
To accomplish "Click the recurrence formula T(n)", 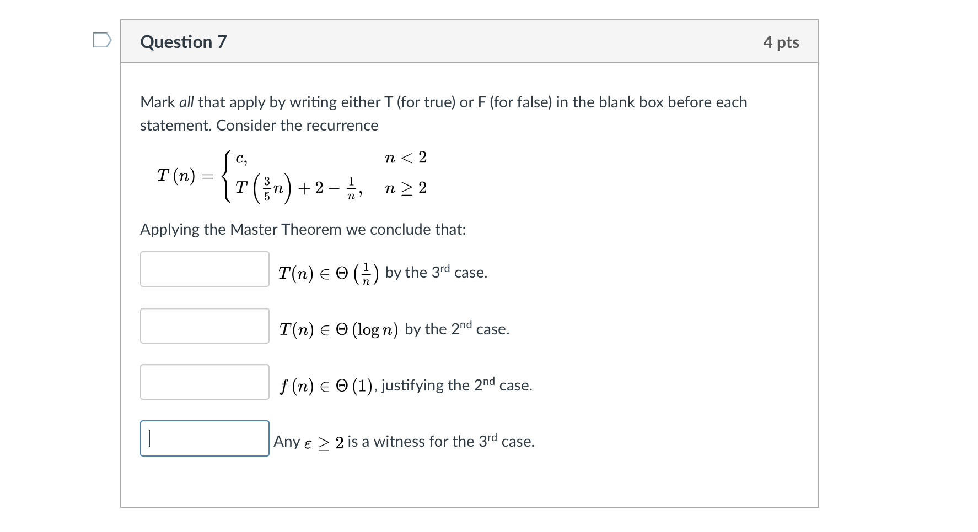I will point(292,176).
